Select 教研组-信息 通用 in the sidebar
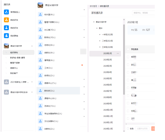 [x=17, y=58]
